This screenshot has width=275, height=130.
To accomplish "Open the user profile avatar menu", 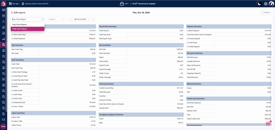I will click(x=271, y=4).
